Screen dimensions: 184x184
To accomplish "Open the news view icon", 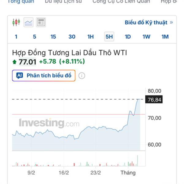I will point(41,22).
